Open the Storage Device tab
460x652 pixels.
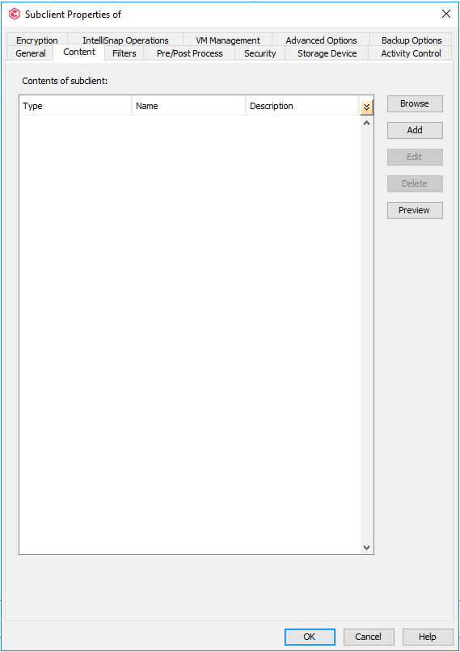click(327, 53)
